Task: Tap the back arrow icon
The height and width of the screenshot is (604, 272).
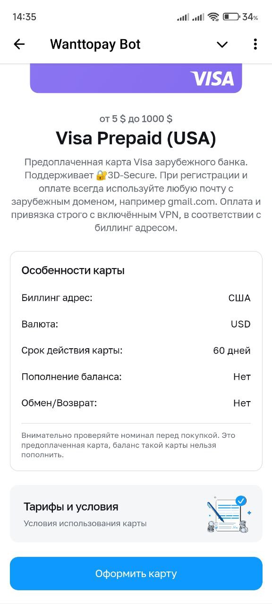Action: 19,44
